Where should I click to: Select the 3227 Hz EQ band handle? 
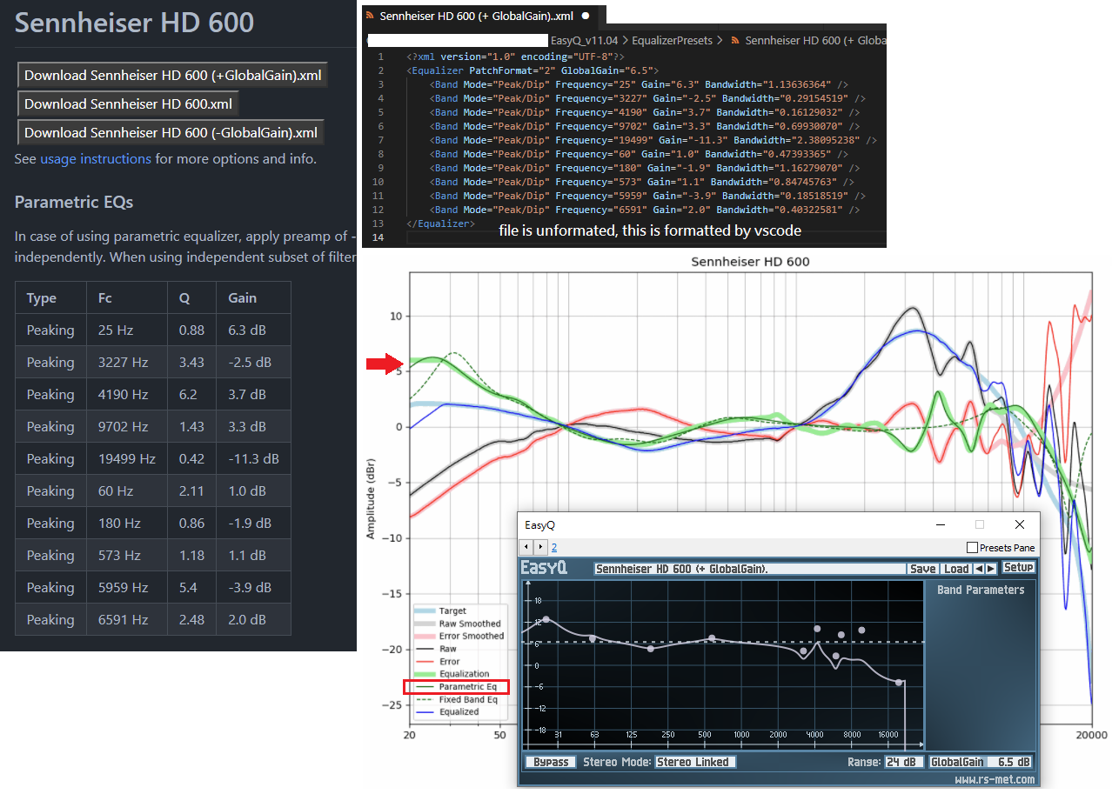pyautogui.click(x=803, y=651)
